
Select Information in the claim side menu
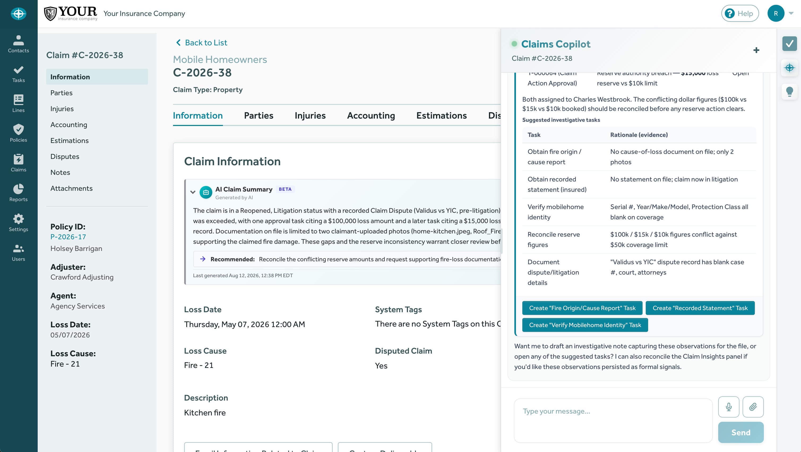97,77
